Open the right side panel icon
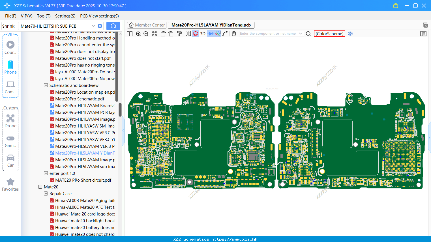 tap(423, 34)
